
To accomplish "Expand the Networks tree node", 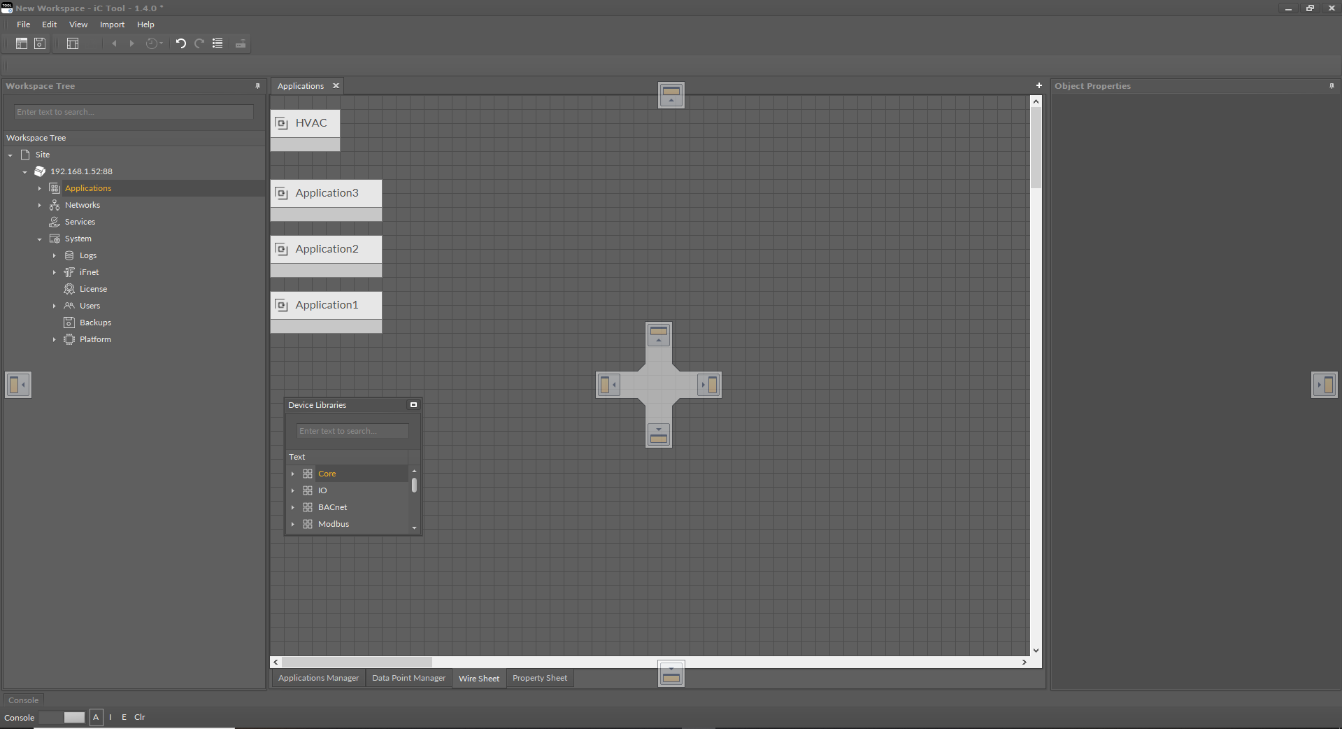I will pos(40,205).
